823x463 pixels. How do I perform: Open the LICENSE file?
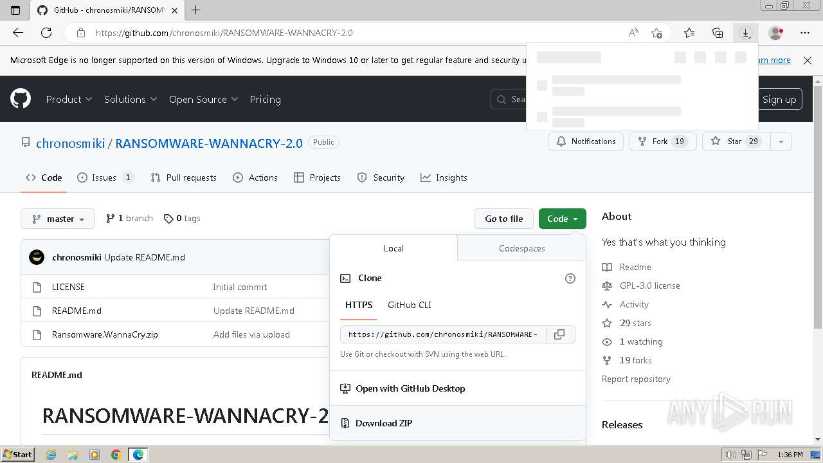pos(68,287)
